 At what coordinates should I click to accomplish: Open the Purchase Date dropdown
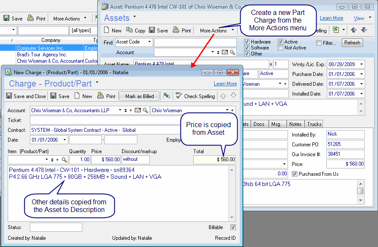[362, 74]
